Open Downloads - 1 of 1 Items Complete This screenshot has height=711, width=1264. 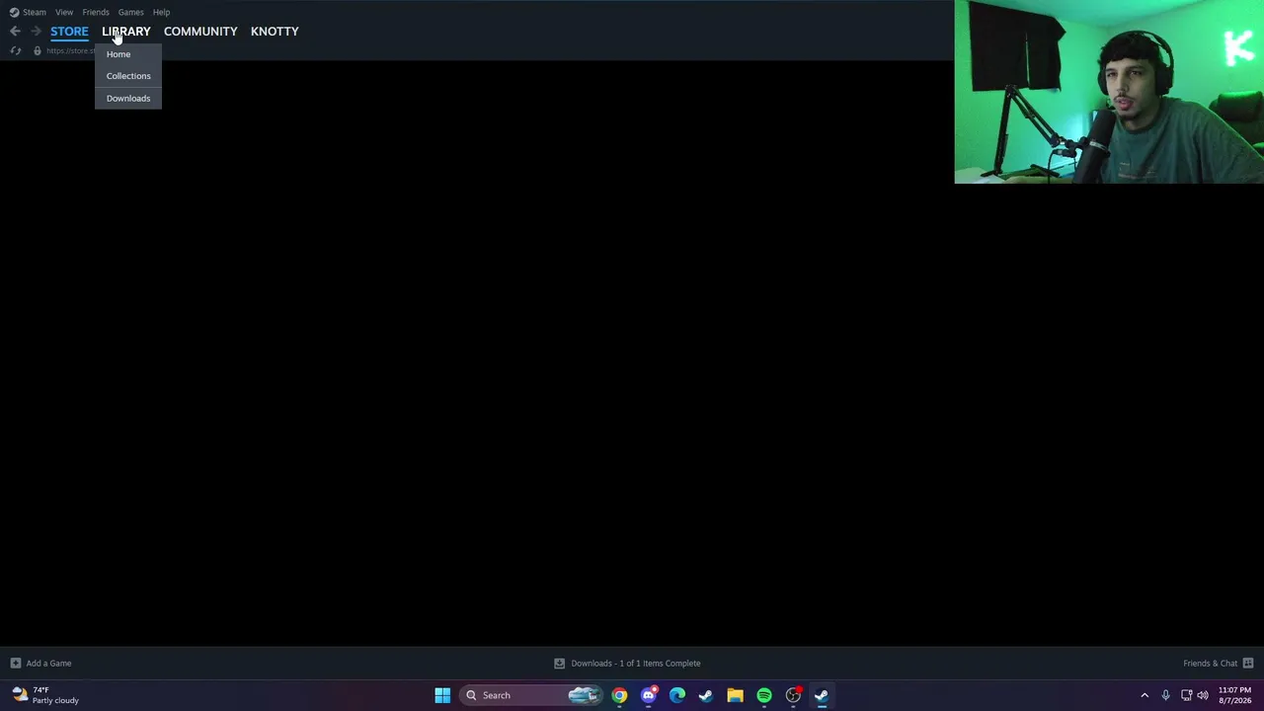pos(636,664)
